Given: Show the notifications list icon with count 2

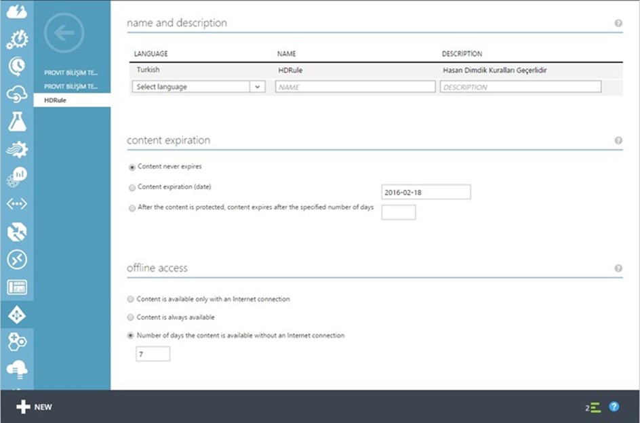Looking at the screenshot, I should 593,407.
